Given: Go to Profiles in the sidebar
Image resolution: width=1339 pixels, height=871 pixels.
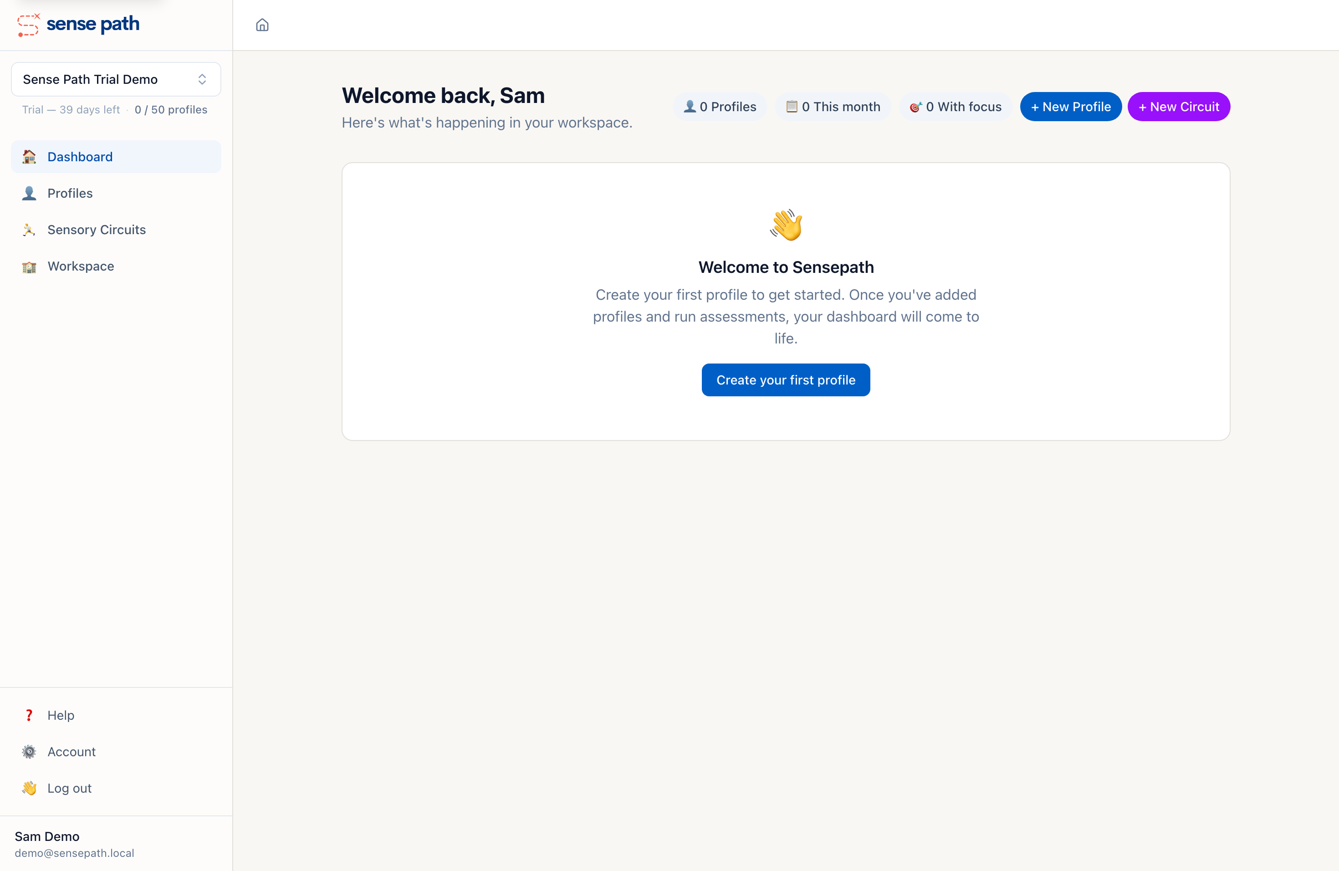Looking at the screenshot, I should [116, 193].
